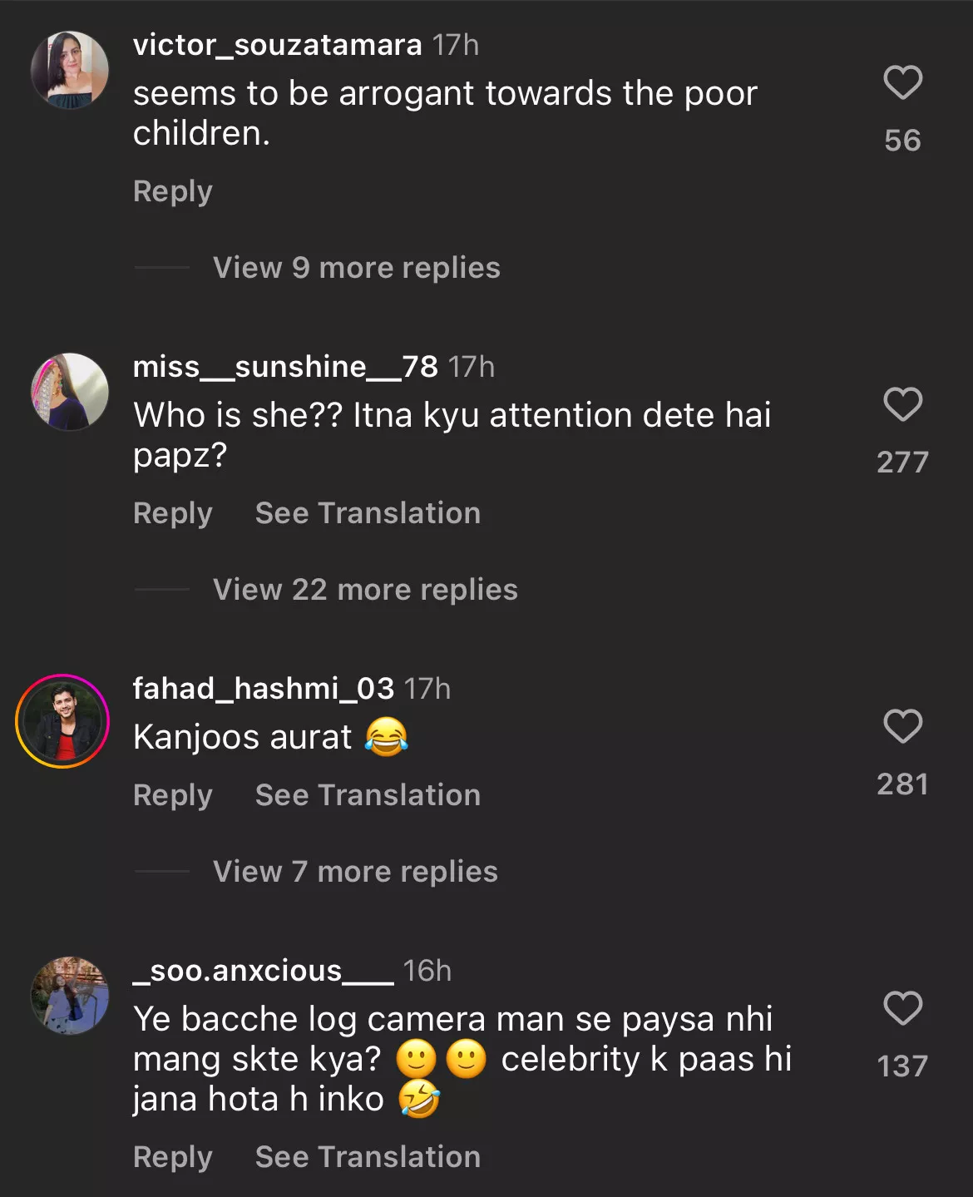Image resolution: width=973 pixels, height=1197 pixels.
Task: Open victor_souzatamara's profile picture
Action: (x=70, y=70)
